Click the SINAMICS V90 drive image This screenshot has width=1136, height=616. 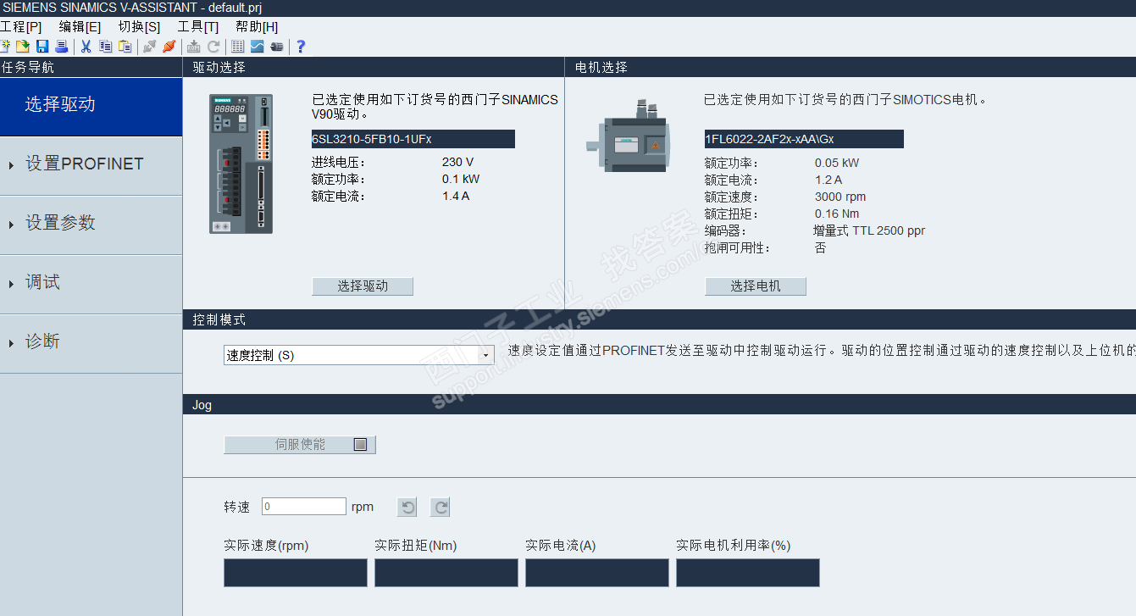coord(241,164)
